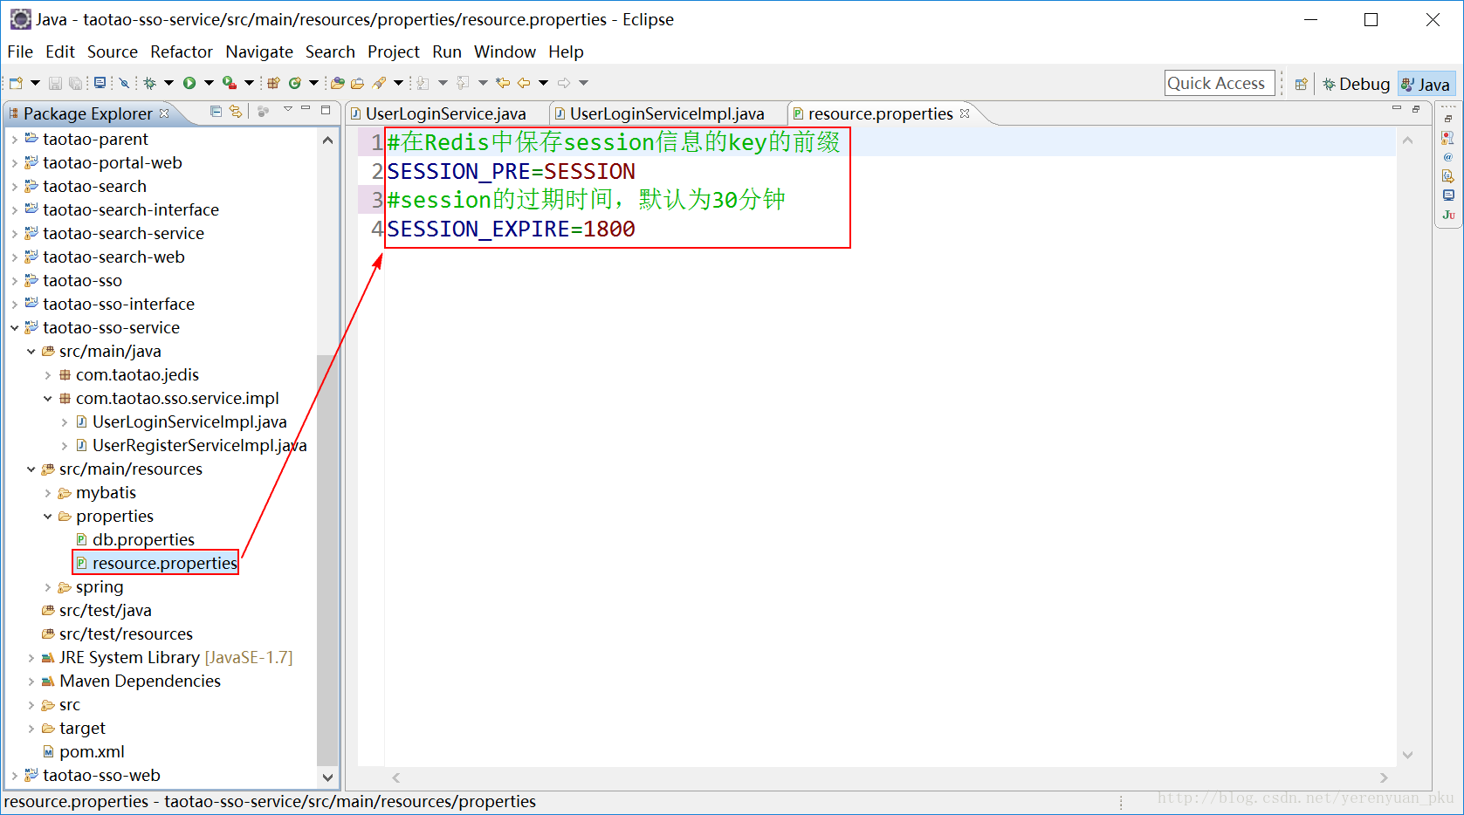Toggle Link with Editor in Package Explorer
The height and width of the screenshot is (815, 1464).
point(236,111)
